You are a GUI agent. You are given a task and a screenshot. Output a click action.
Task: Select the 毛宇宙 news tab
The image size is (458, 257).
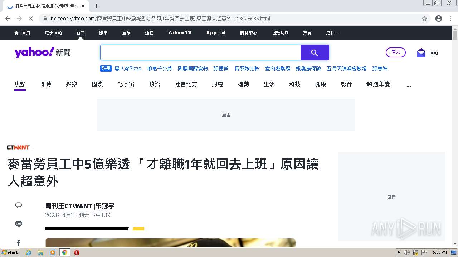pos(126,85)
